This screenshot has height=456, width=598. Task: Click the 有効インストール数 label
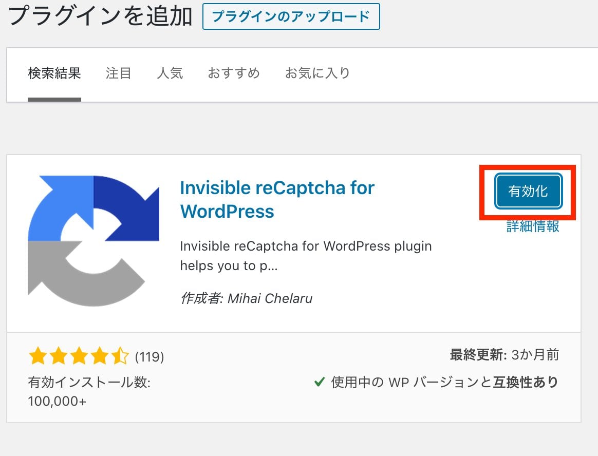[89, 382]
